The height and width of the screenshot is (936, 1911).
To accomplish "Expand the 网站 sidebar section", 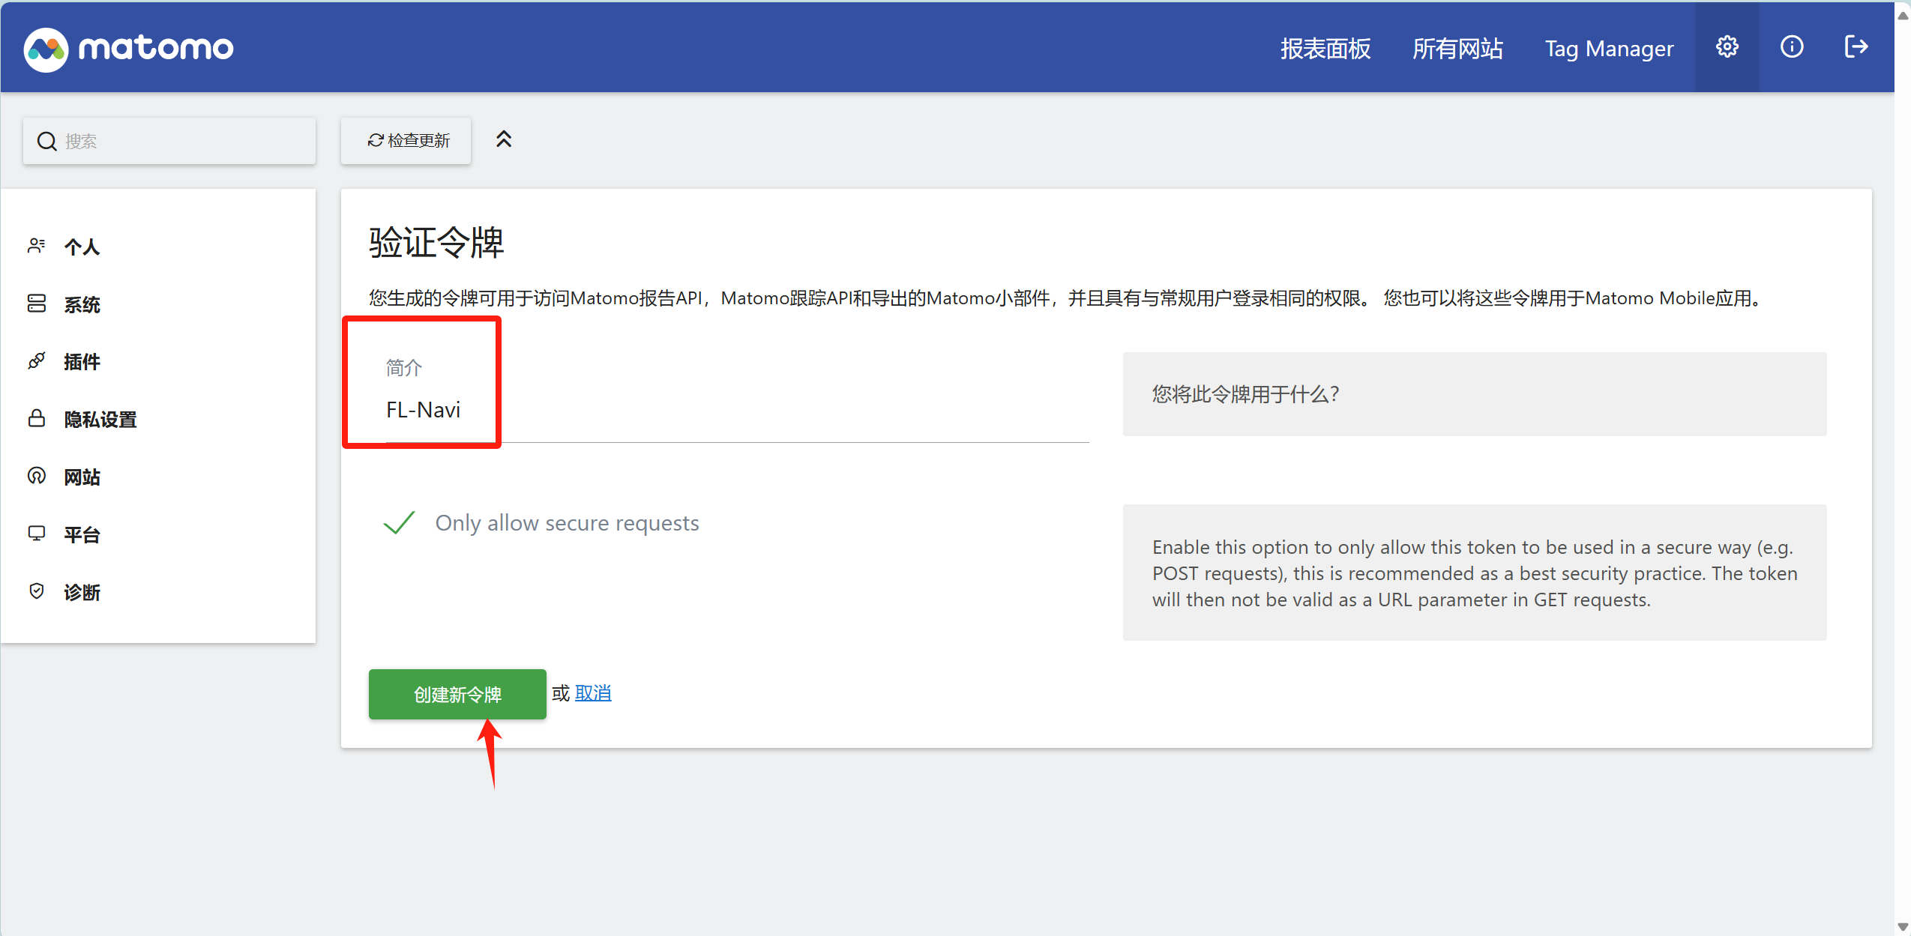I will [82, 477].
